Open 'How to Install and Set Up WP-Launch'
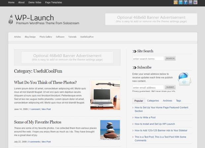This screenshot has height=148, width=205. click(155, 124)
